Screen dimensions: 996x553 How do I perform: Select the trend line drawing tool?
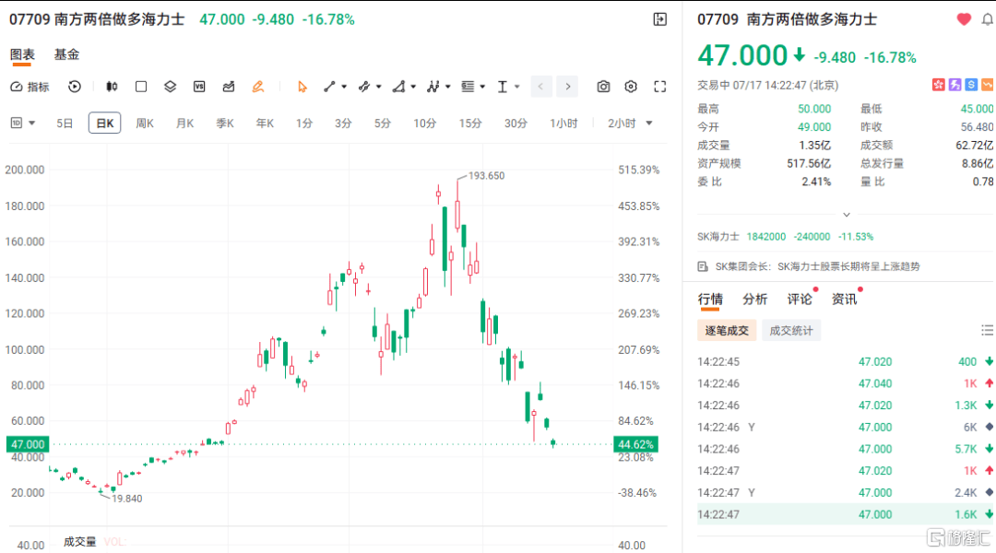coord(329,87)
